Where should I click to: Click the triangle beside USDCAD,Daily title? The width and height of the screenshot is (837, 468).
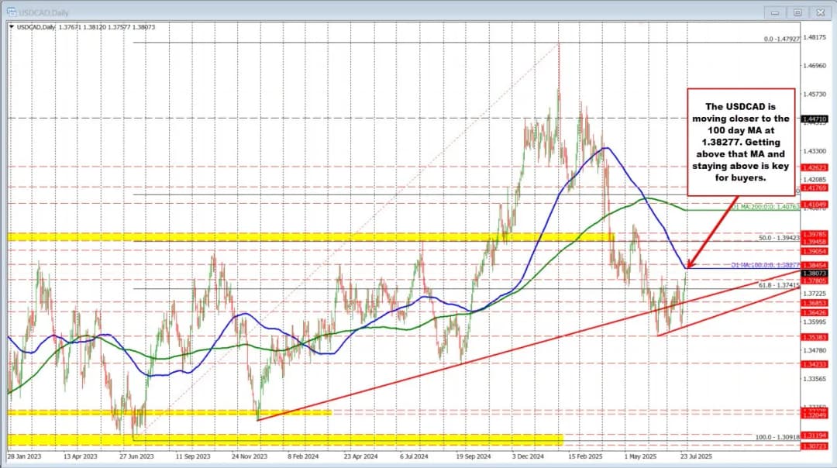click(11, 26)
